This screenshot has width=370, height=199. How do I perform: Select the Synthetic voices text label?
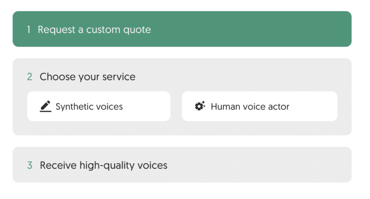pyautogui.click(x=89, y=106)
